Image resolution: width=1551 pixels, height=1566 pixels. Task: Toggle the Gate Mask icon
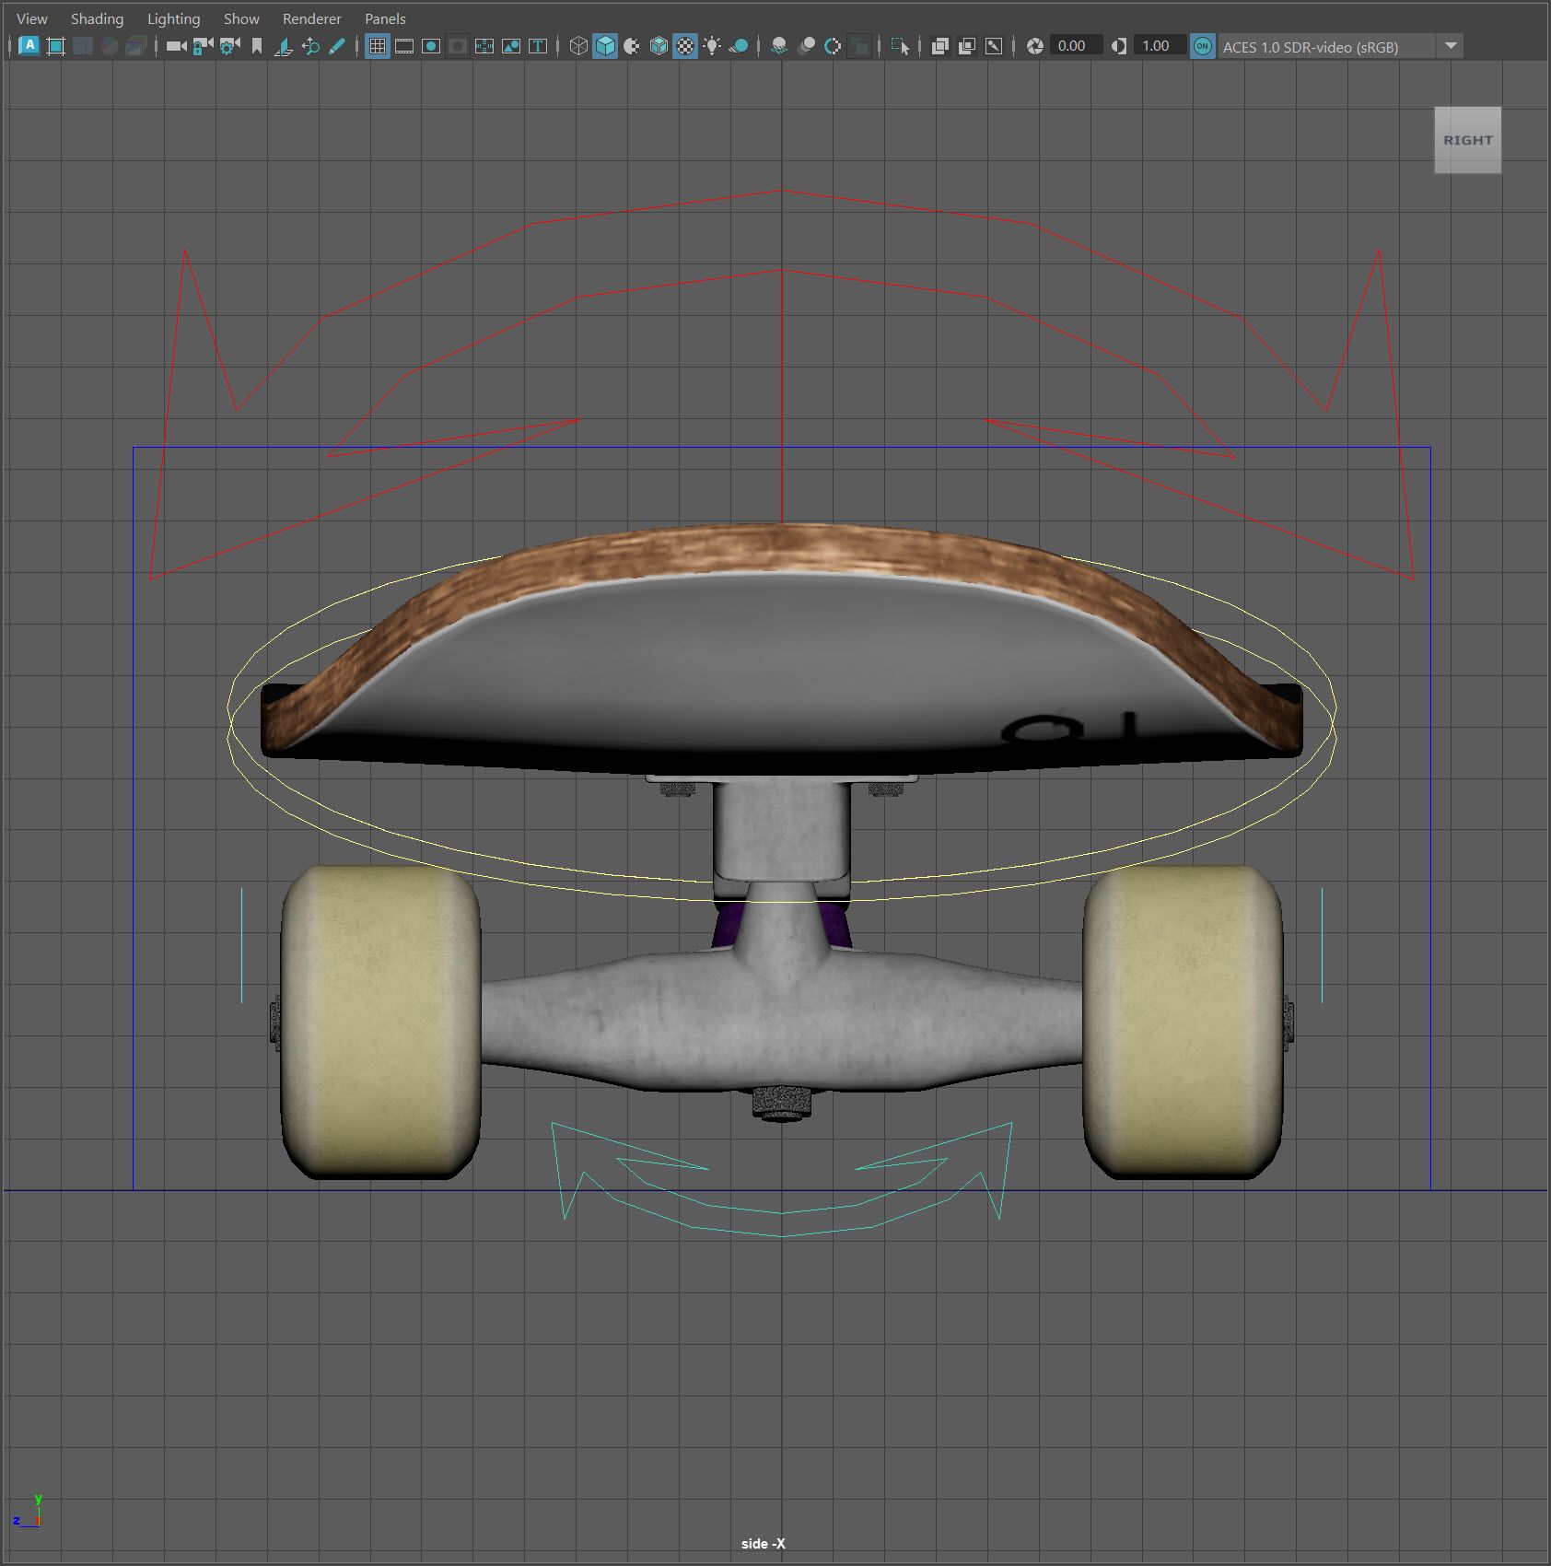click(x=458, y=46)
